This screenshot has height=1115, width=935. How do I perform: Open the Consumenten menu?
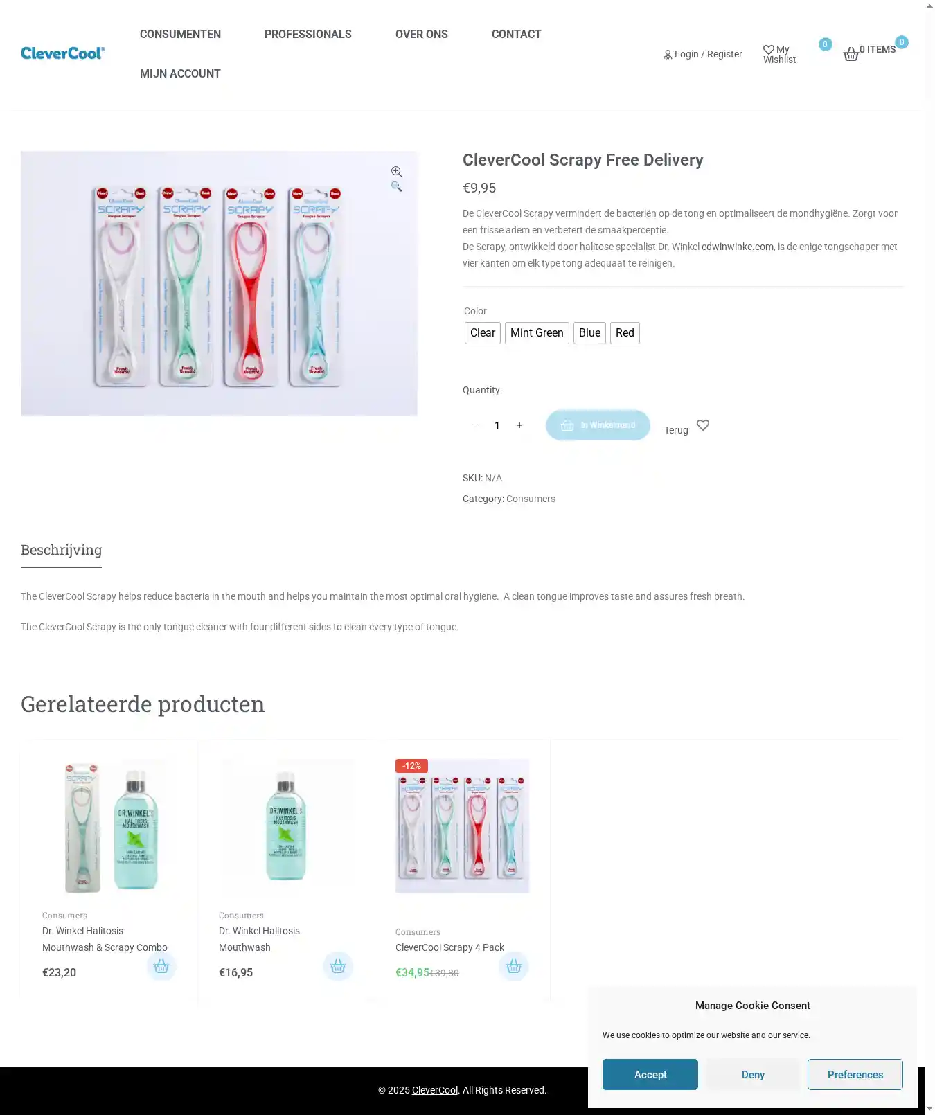pos(180,35)
